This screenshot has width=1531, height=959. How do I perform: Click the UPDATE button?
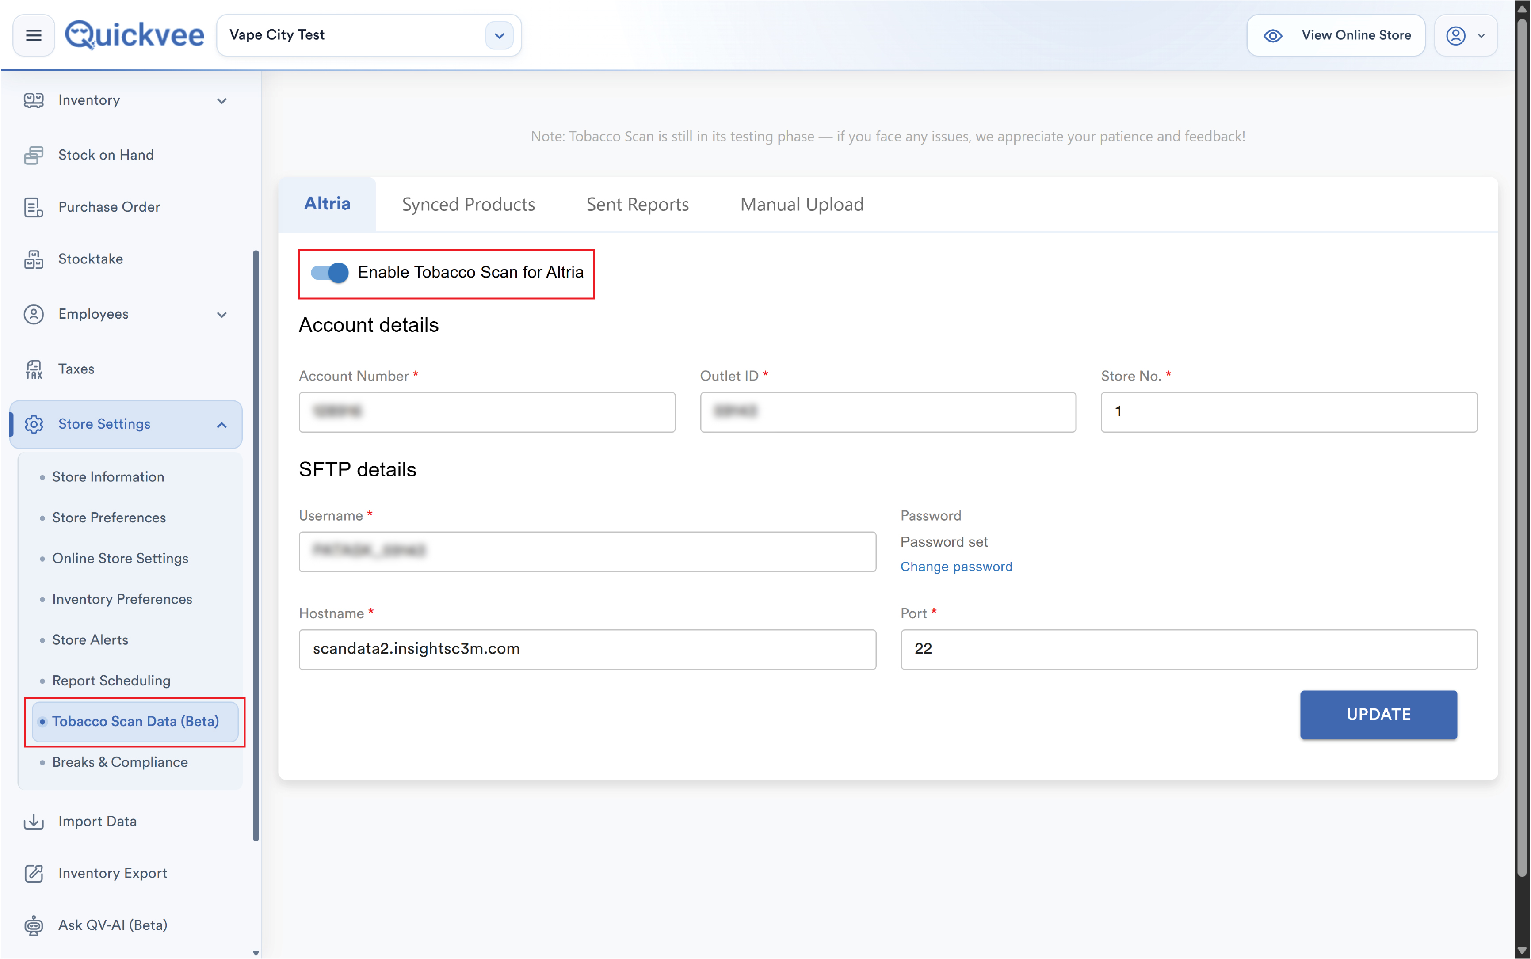pyautogui.click(x=1378, y=715)
